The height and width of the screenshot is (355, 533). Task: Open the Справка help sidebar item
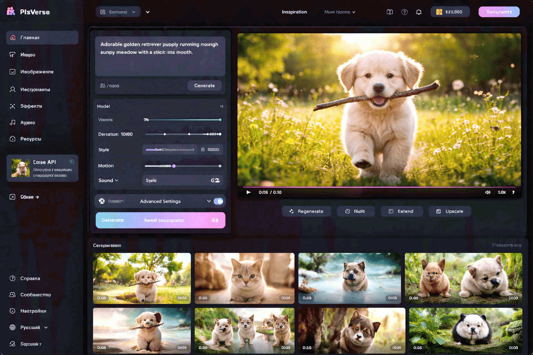point(30,278)
